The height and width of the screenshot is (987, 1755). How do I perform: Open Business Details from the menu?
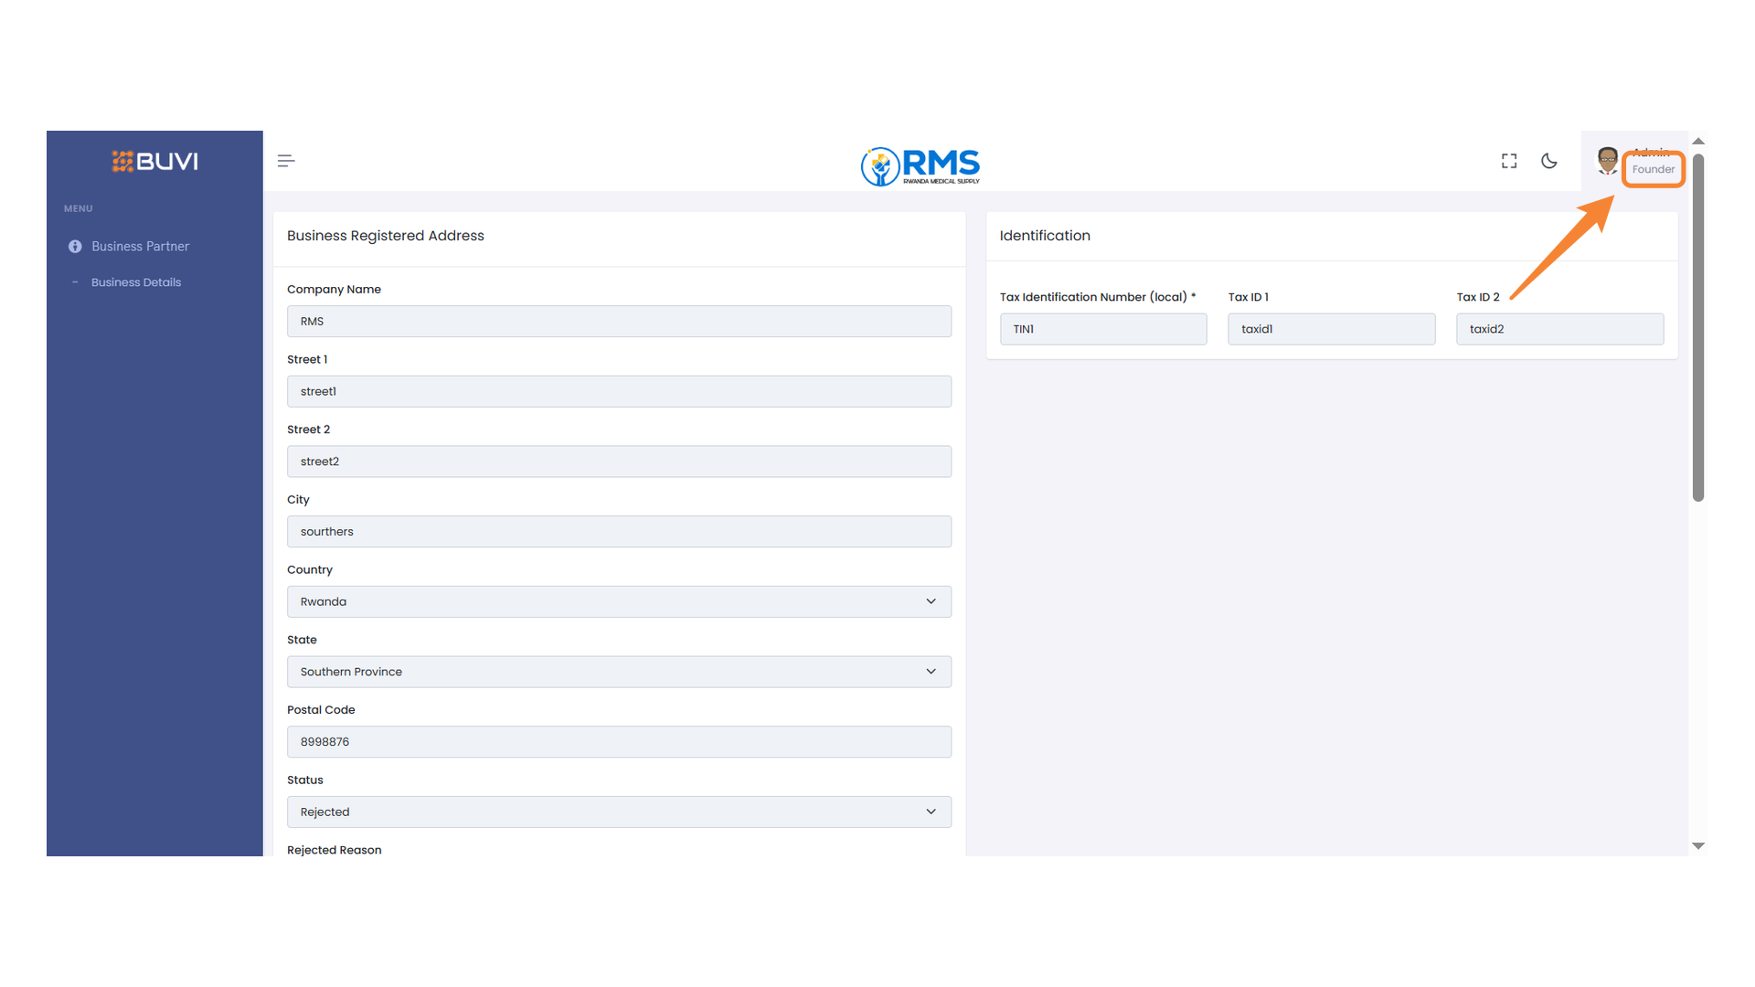(135, 281)
